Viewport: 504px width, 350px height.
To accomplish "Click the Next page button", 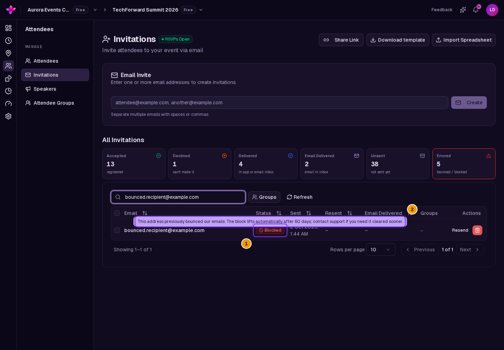I will point(470,250).
